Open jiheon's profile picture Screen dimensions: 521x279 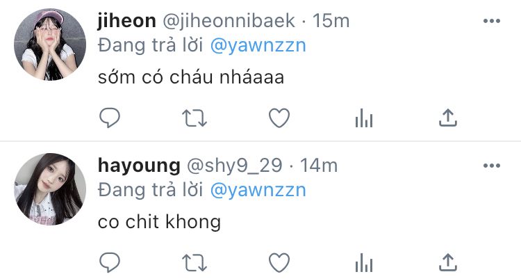(x=50, y=45)
